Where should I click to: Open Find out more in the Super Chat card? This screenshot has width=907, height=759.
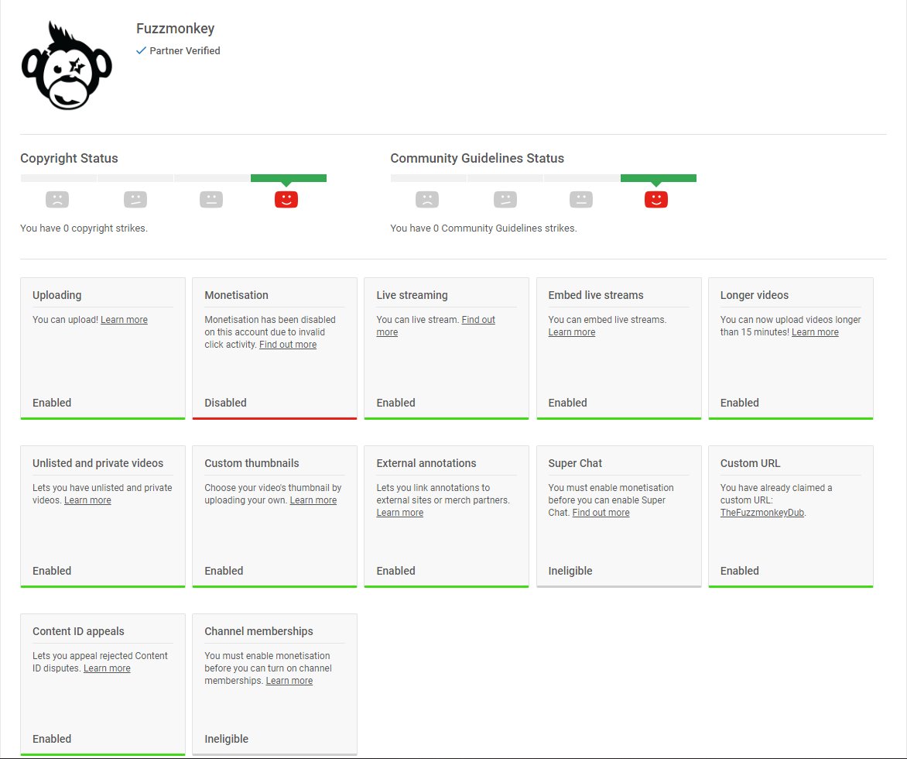click(601, 513)
